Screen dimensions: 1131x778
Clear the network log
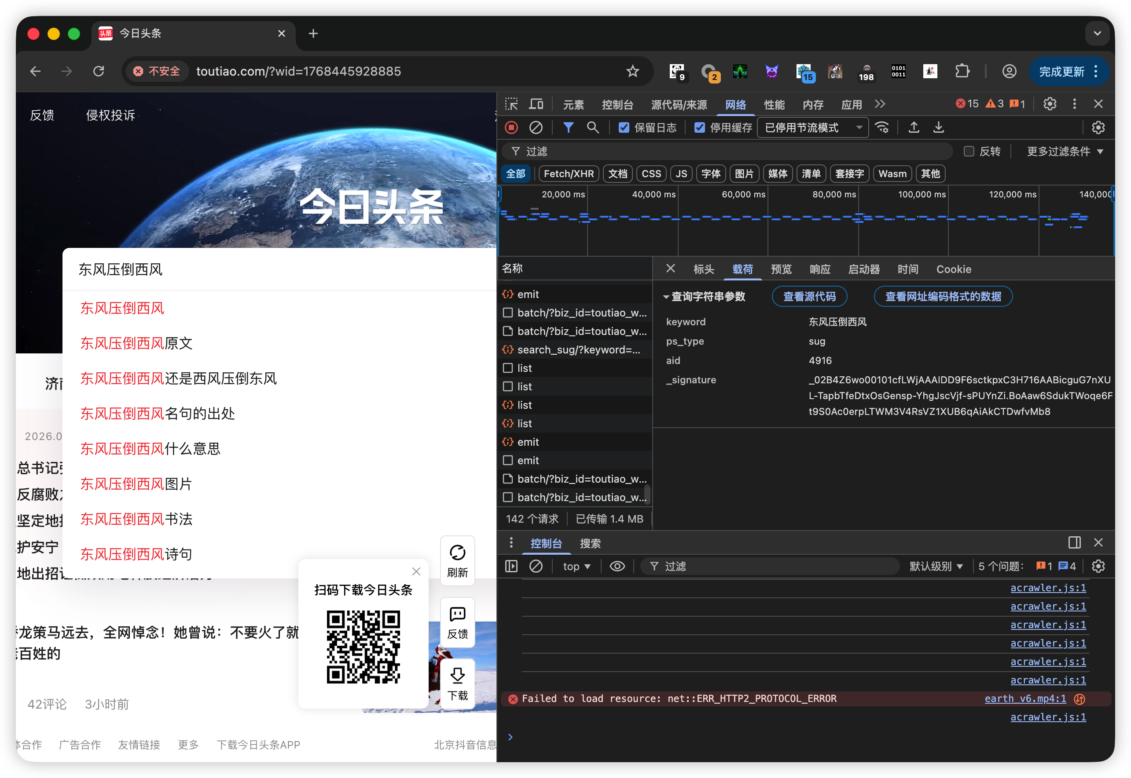(x=536, y=128)
